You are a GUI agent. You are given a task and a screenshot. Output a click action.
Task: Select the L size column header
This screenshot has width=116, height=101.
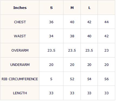coord(89,8)
